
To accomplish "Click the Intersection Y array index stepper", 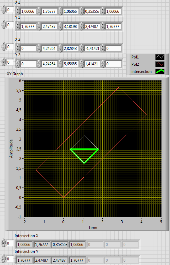I will click(x=4, y=259).
